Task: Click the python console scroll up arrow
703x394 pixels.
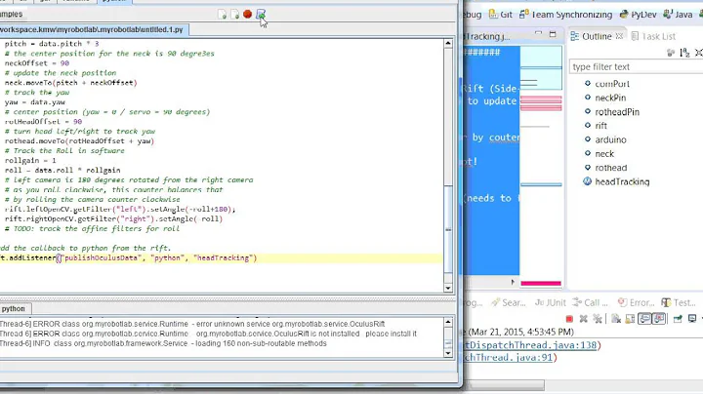Action: click(x=448, y=322)
